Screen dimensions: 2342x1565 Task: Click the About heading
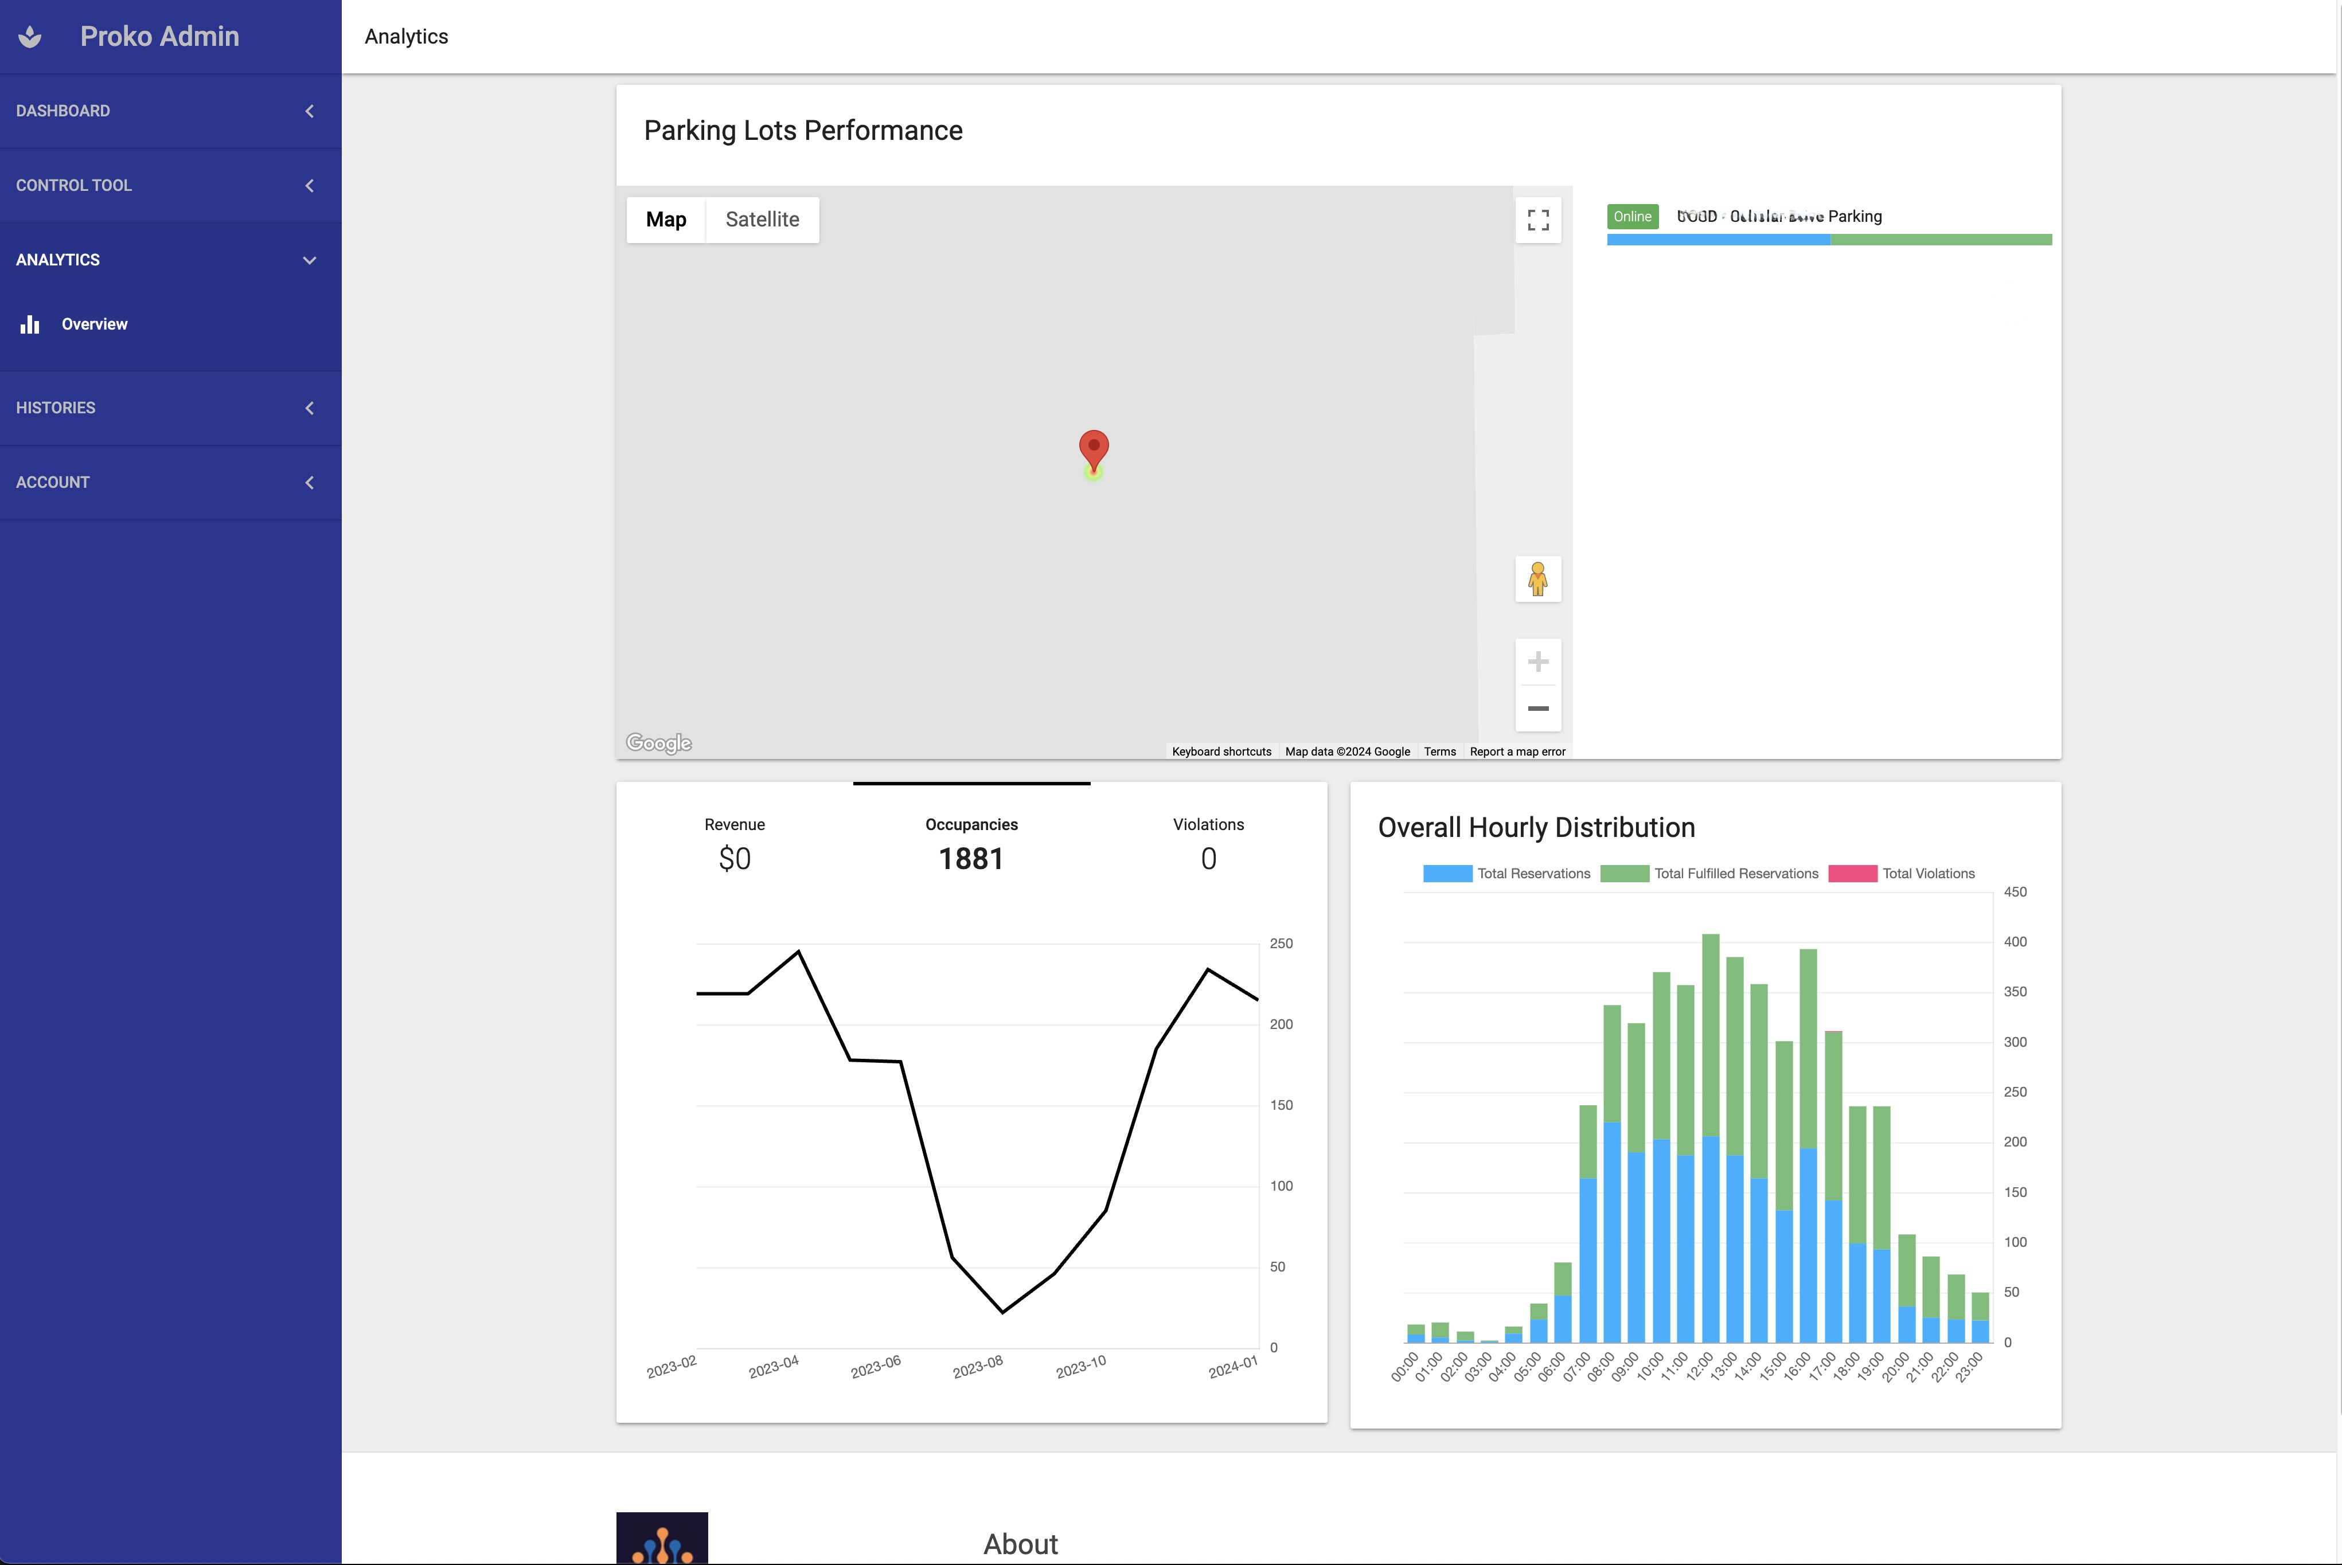(1020, 1544)
